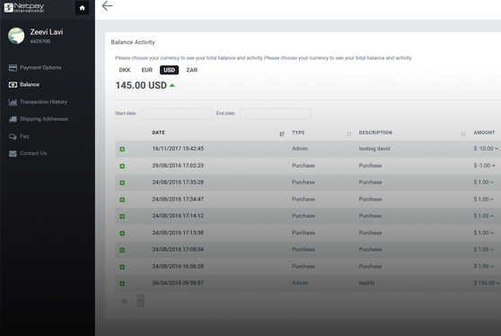Click amount $ -1.00
This screenshot has height=336, width=501.
coord(482,166)
